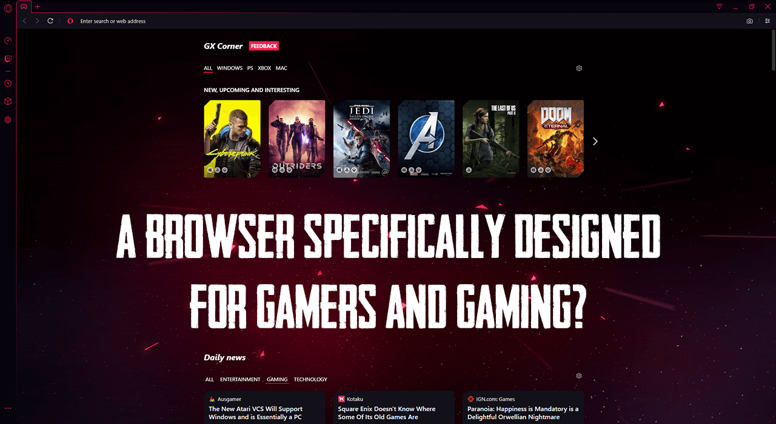This screenshot has width=776, height=424.
Task: Select the ALL platform filter
Action: tap(208, 68)
